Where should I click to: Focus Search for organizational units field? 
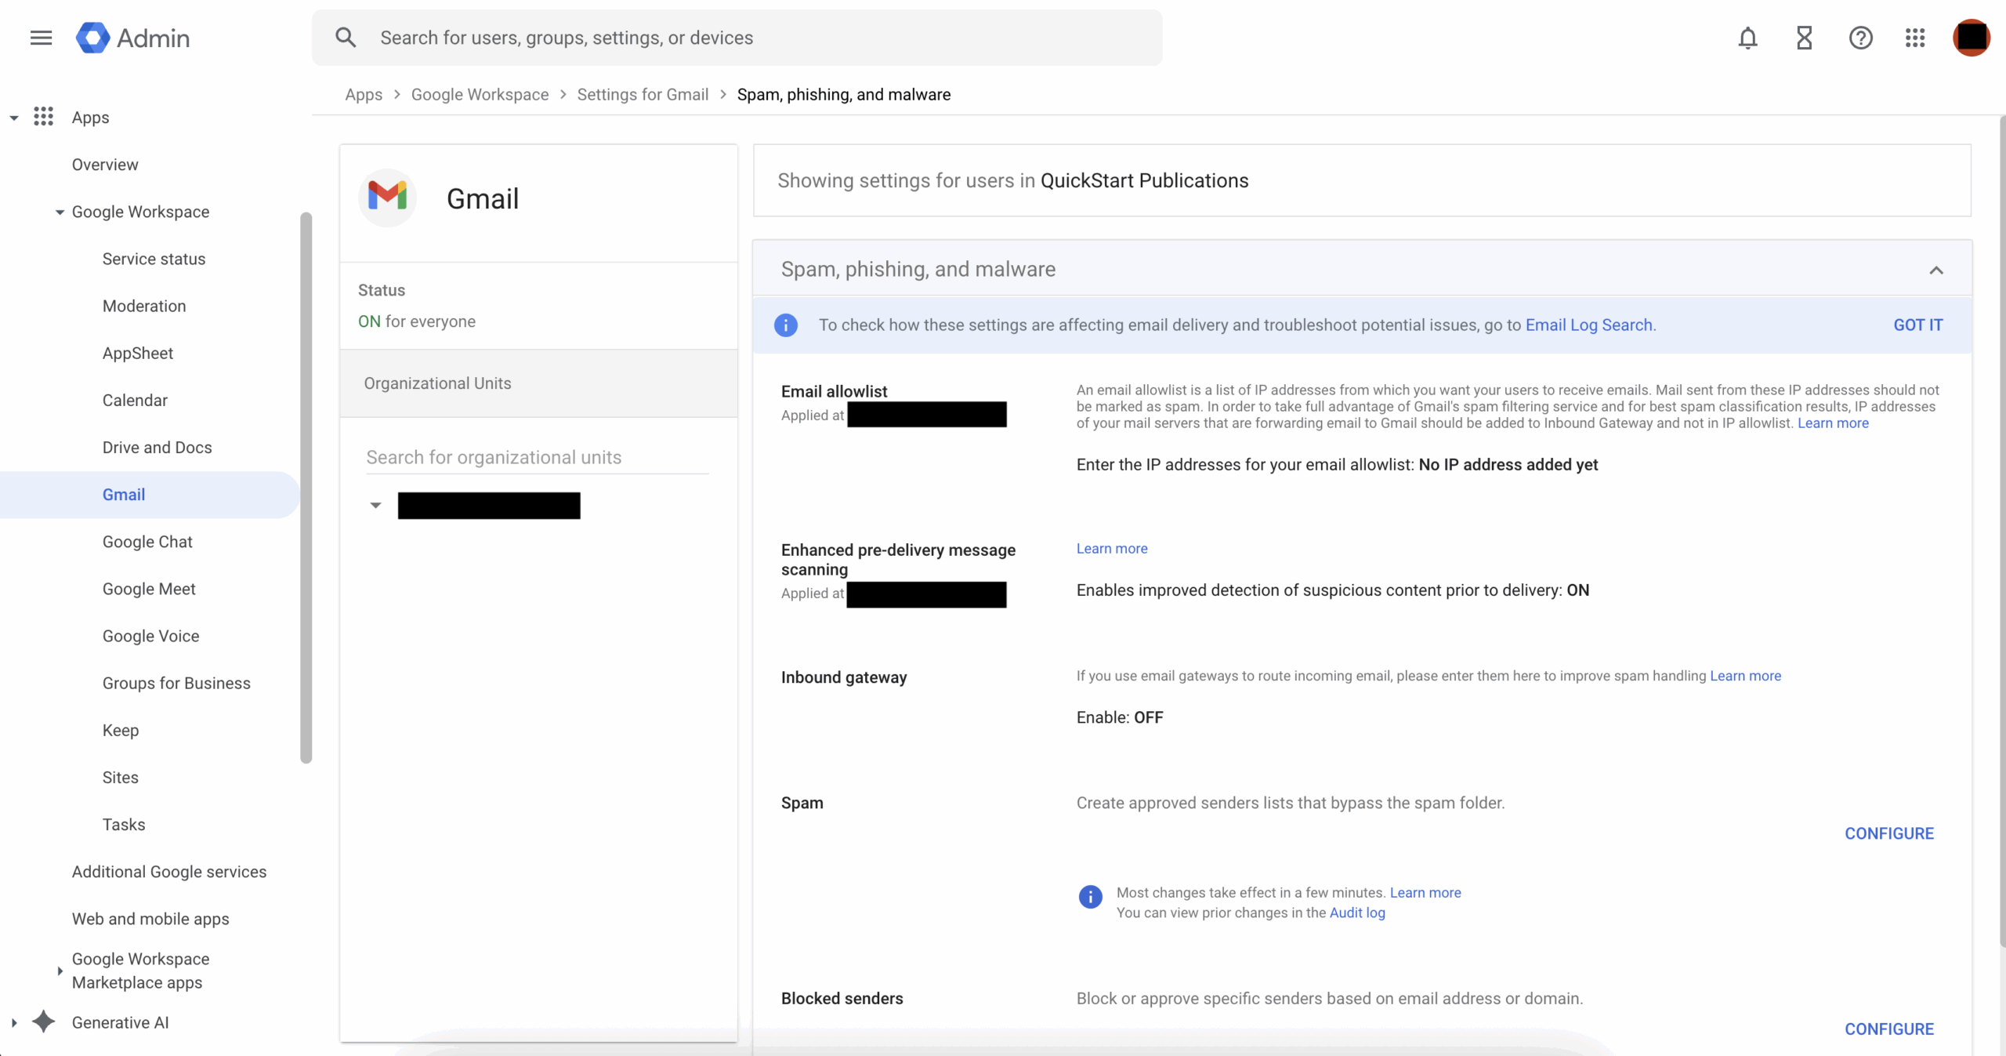tap(538, 457)
